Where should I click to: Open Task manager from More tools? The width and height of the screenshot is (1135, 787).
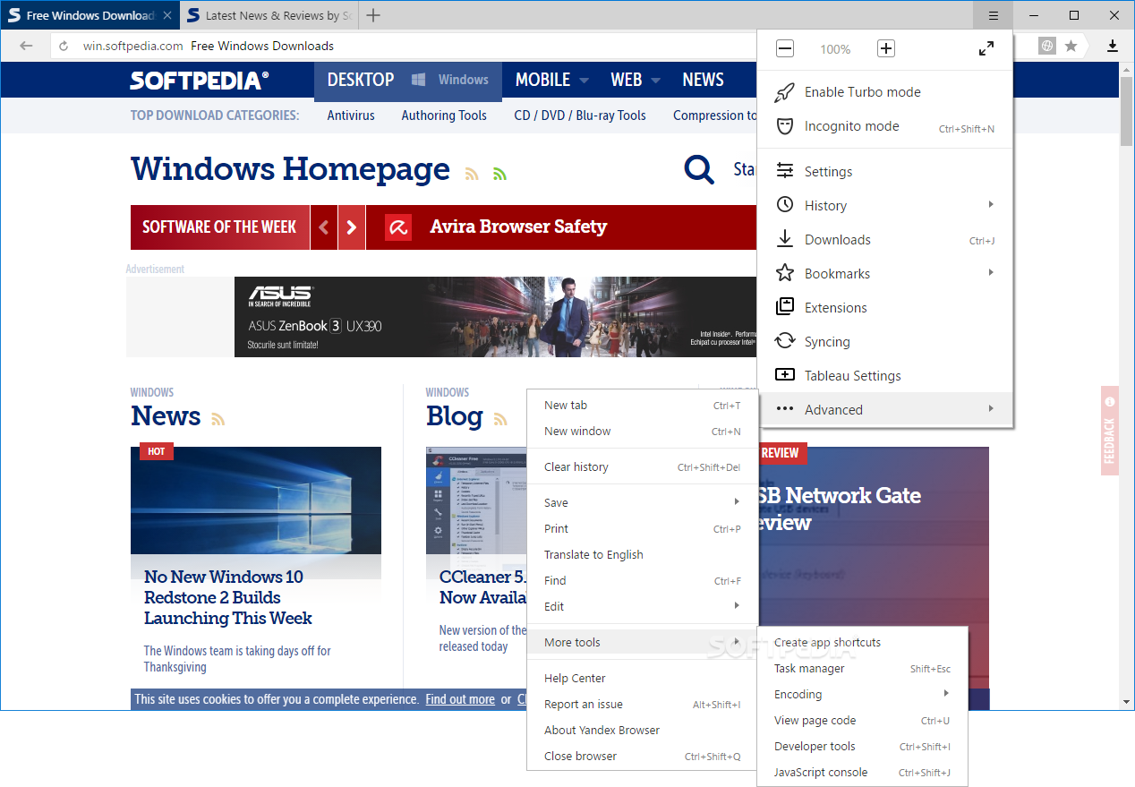pyautogui.click(x=862, y=669)
